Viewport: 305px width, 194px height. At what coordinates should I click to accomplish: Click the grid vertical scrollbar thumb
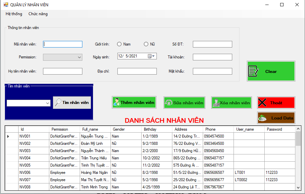tap(298, 139)
